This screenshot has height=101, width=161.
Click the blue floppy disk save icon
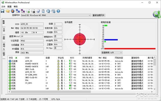click(x=3, y=11)
